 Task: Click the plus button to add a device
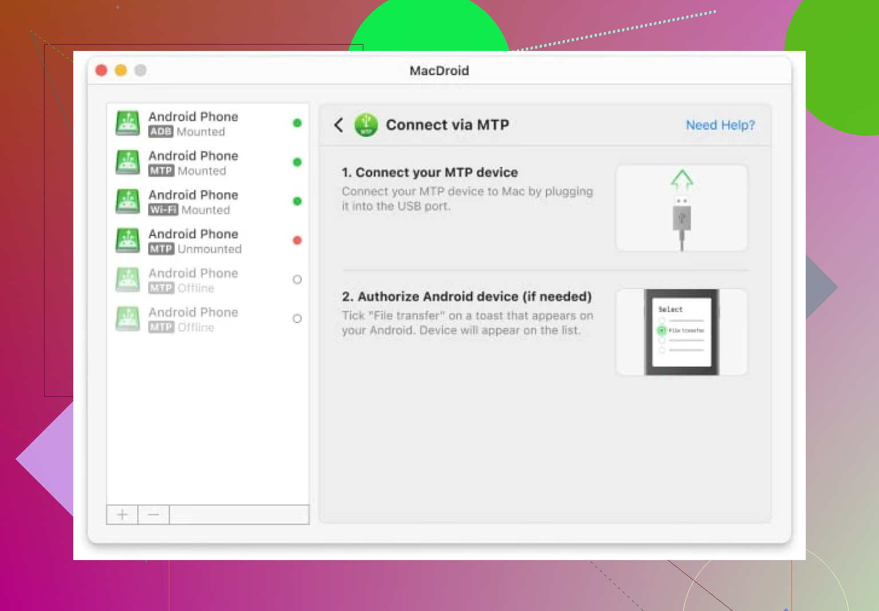(x=122, y=515)
